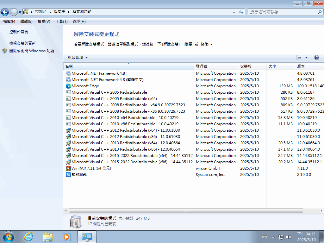Show hidden tray icons arrow

click(273, 237)
